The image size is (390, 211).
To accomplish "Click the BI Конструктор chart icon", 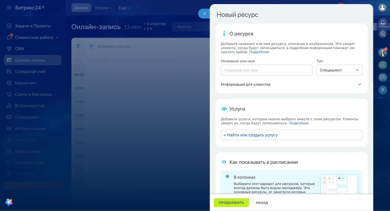I will pyautogui.click(x=9, y=106).
